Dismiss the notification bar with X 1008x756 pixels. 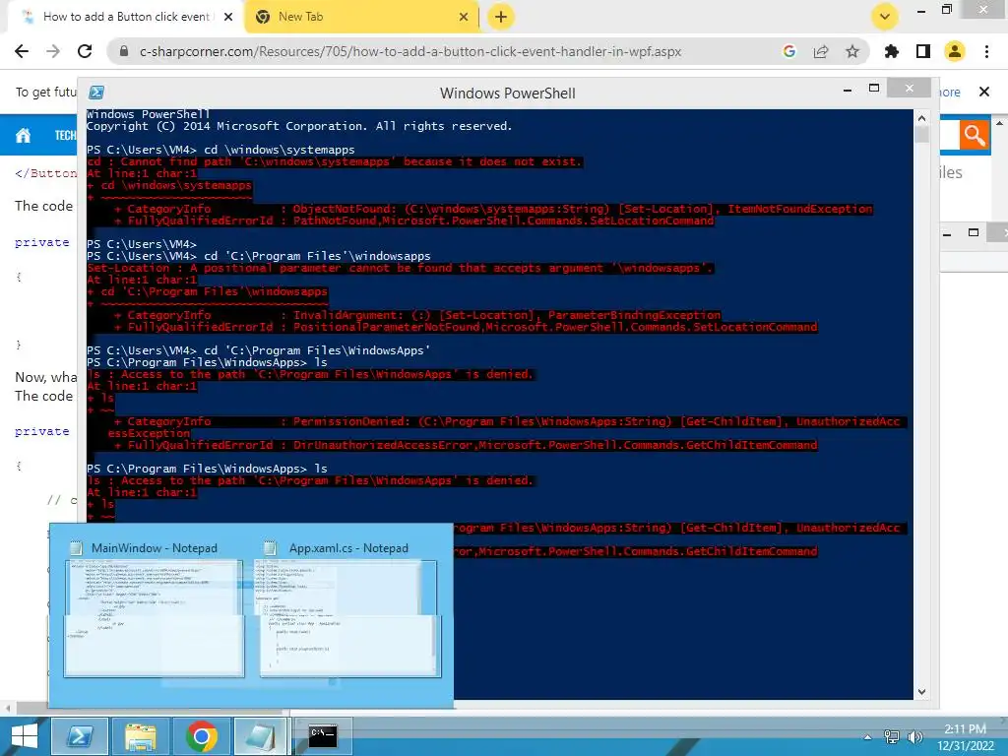[x=983, y=92]
